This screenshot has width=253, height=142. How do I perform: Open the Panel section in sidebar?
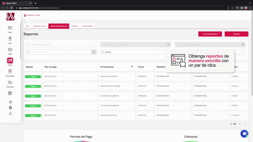[x=10, y=29]
